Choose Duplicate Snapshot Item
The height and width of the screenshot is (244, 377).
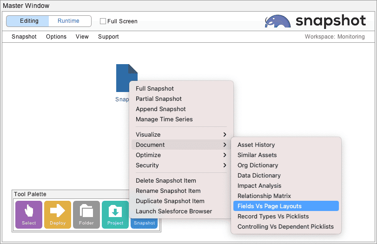click(181, 201)
